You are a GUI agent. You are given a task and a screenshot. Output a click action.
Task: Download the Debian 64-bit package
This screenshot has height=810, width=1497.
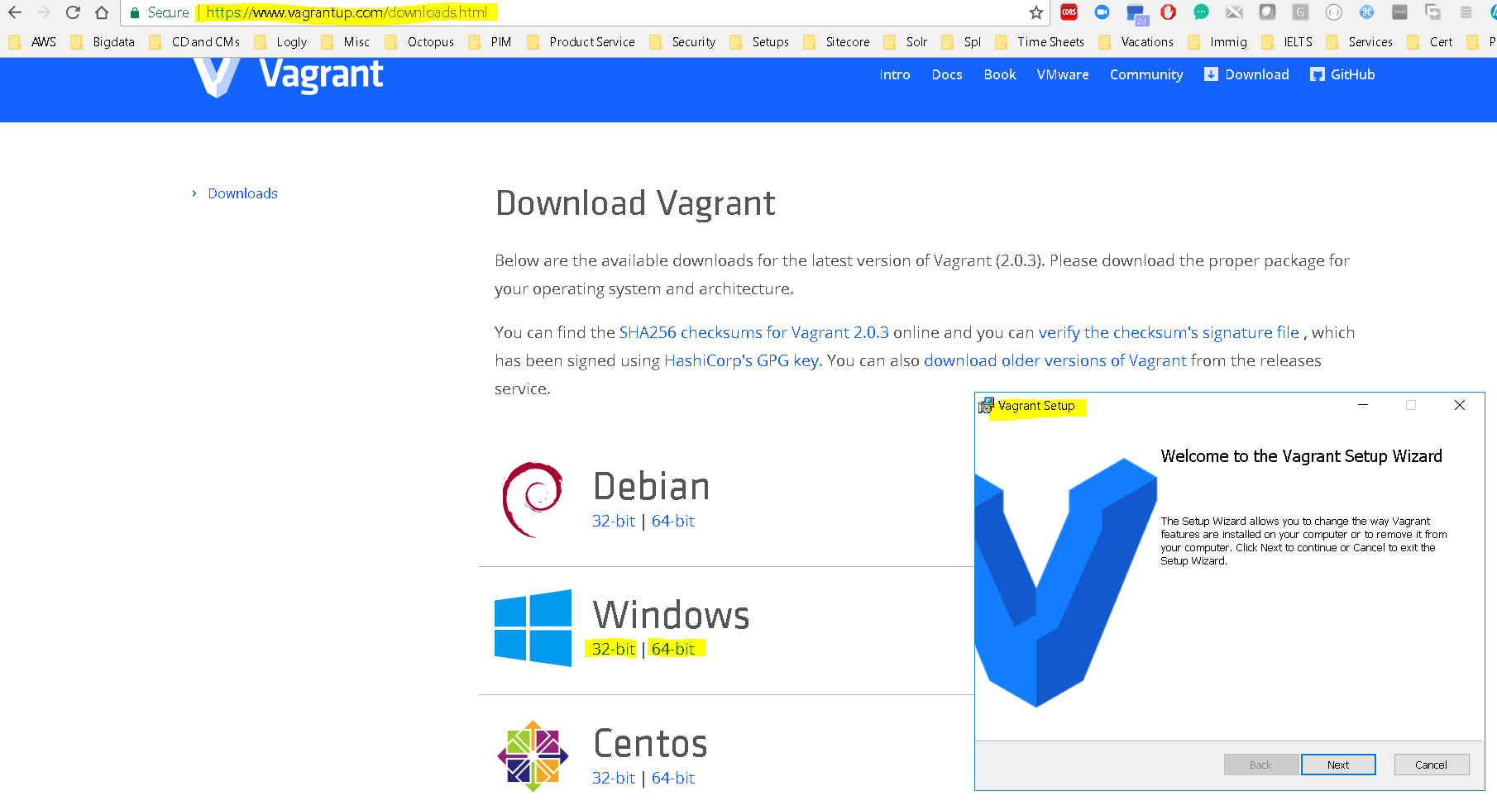coord(673,521)
